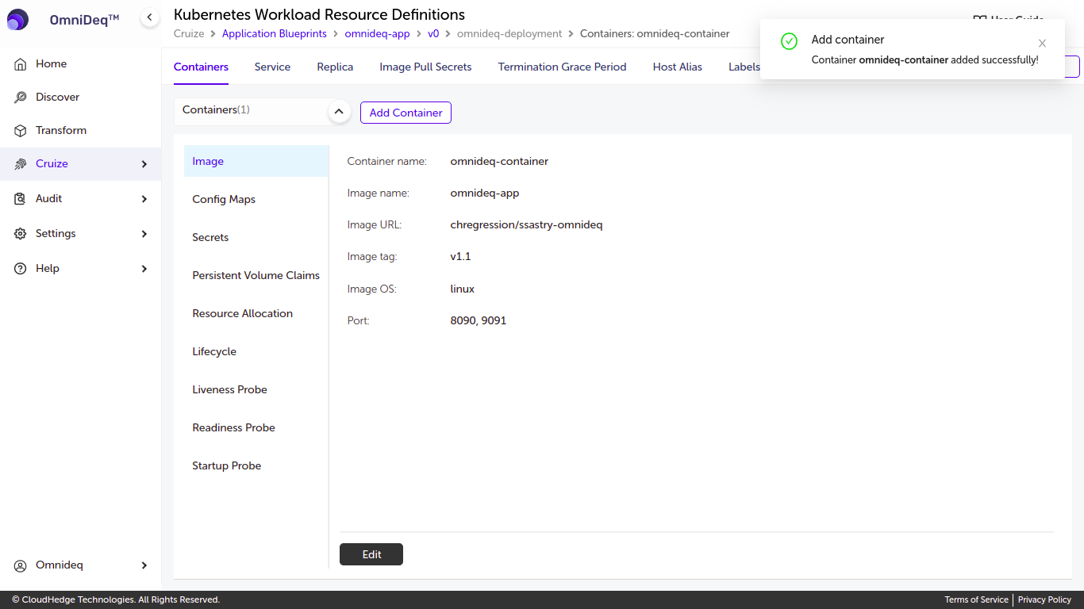This screenshot has width=1084, height=609.
Task: Click the Discover magnifier icon
Action: click(x=21, y=97)
